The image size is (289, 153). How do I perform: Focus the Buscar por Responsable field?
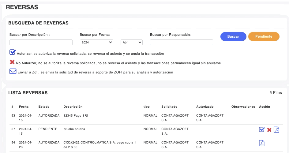(181, 43)
